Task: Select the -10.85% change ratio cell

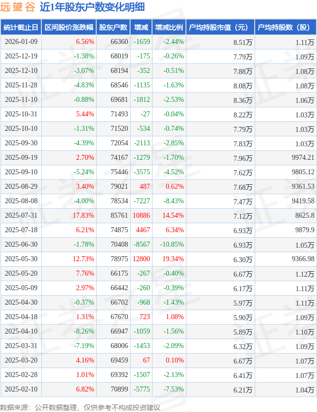Action: [x=171, y=245]
